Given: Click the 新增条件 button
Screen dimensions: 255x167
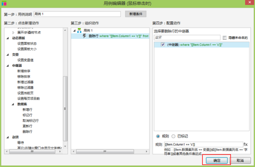Looking at the screenshot, I should [136, 14].
